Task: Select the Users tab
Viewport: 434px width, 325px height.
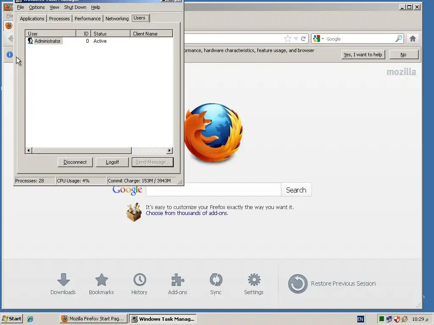Action: click(x=140, y=18)
